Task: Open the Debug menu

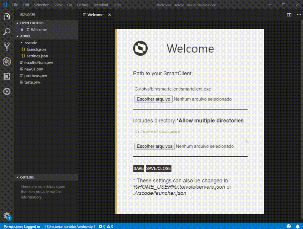Action: 83,5
